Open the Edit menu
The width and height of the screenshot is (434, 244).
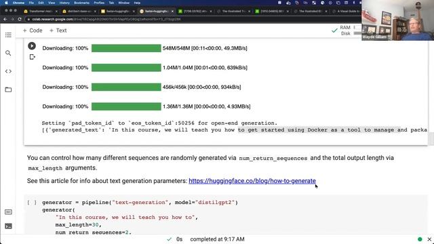point(41,3)
